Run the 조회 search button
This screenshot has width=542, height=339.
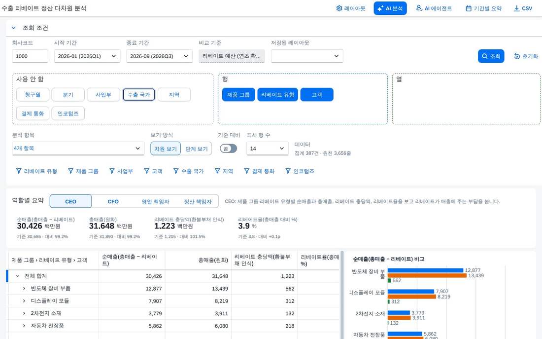coord(491,56)
